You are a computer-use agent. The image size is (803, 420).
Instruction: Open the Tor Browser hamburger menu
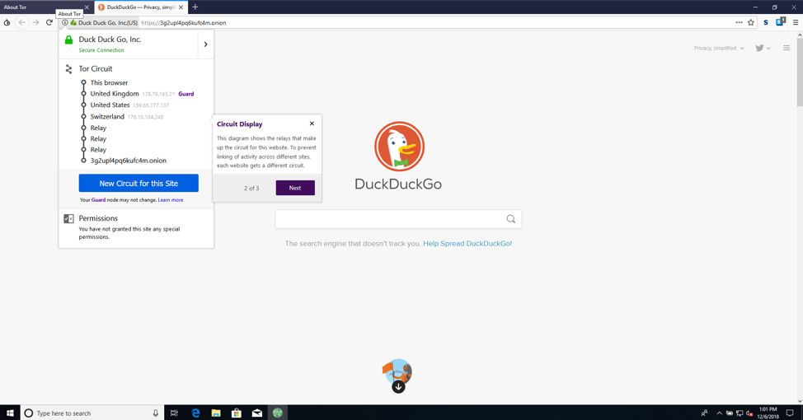[x=796, y=22]
